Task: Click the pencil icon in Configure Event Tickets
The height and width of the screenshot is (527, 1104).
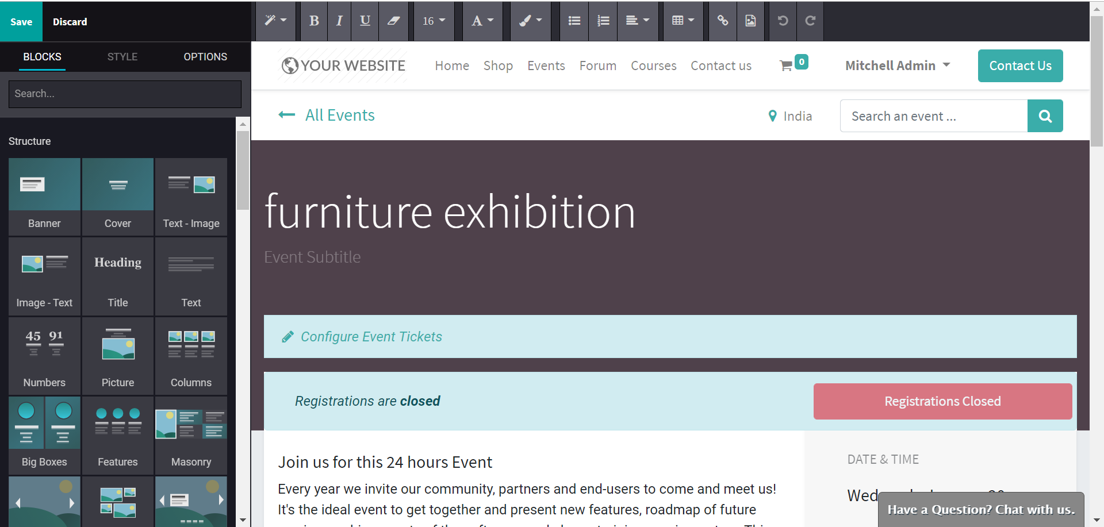Action: coord(288,337)
